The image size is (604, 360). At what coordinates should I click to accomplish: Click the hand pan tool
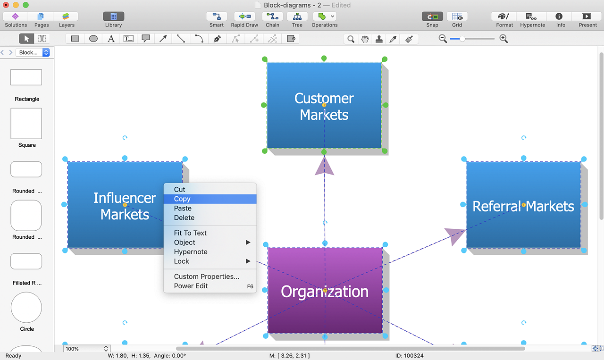(x=365, y=39)
